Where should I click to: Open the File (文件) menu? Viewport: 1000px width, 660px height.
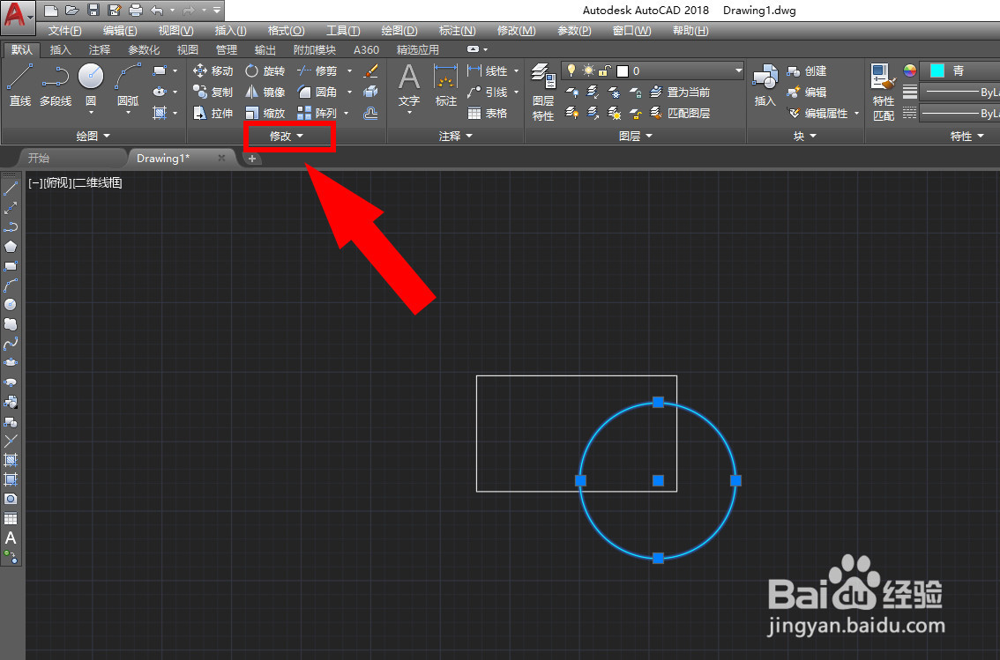64,31
